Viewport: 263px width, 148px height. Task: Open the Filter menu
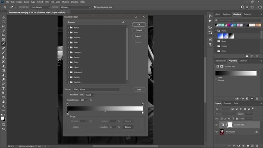(47, 2)
